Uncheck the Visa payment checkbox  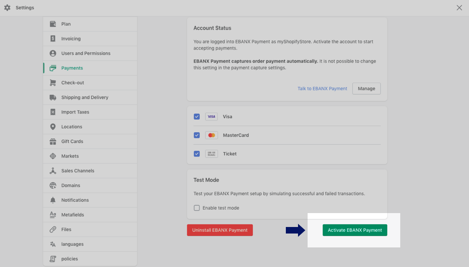point(197,117)
